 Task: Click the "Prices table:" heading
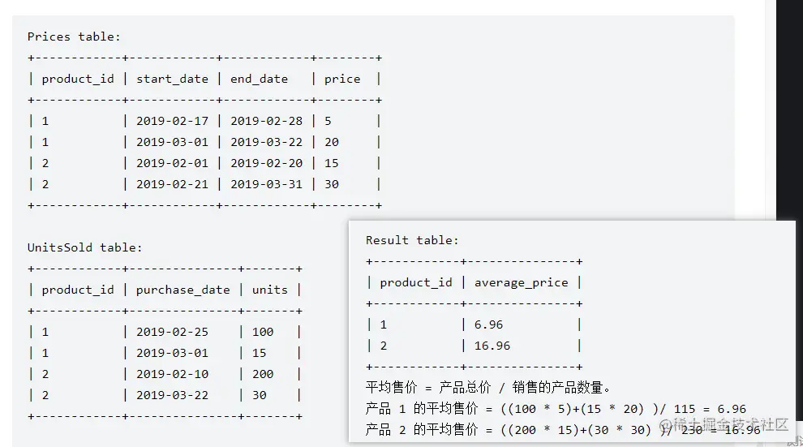(x=74, y=37)
